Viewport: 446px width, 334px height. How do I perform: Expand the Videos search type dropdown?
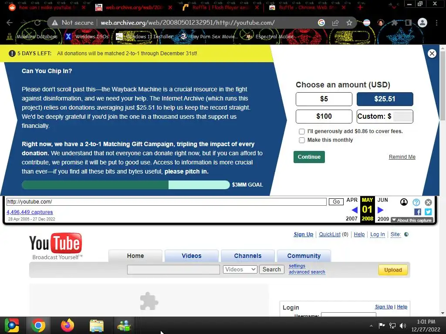point(240,269)
